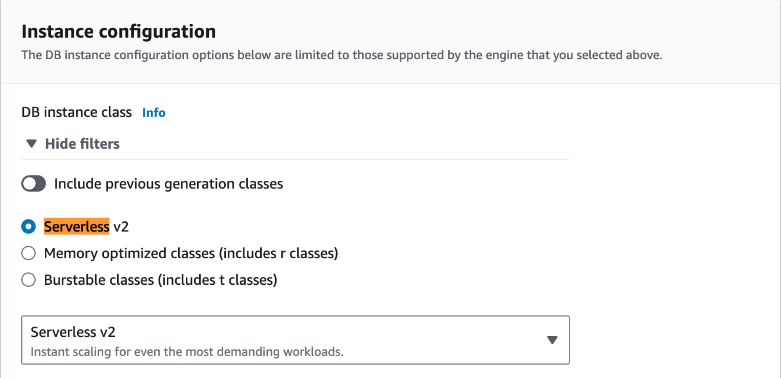The width and height of the screenshot is (781, 378).
Task: Click the Memory optimized classes (includes r classes) label
Action: 191,253
